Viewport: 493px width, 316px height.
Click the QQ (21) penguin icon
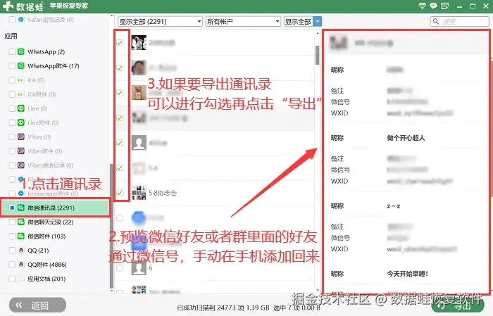click(20, 251)
